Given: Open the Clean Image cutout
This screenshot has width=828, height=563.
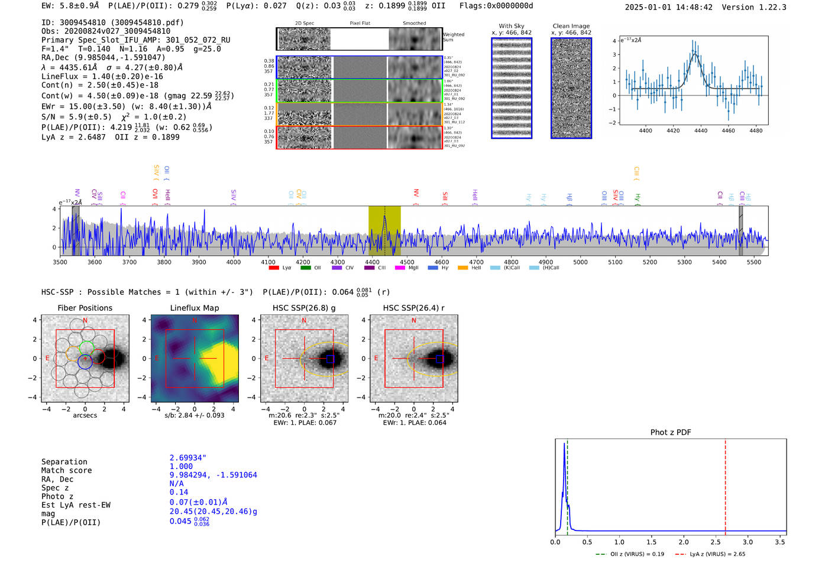Looking at the screenshot, I should point(571,88).
